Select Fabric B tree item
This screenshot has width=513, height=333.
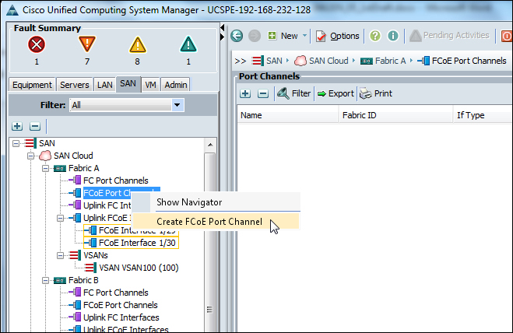(x=83, y=280)
